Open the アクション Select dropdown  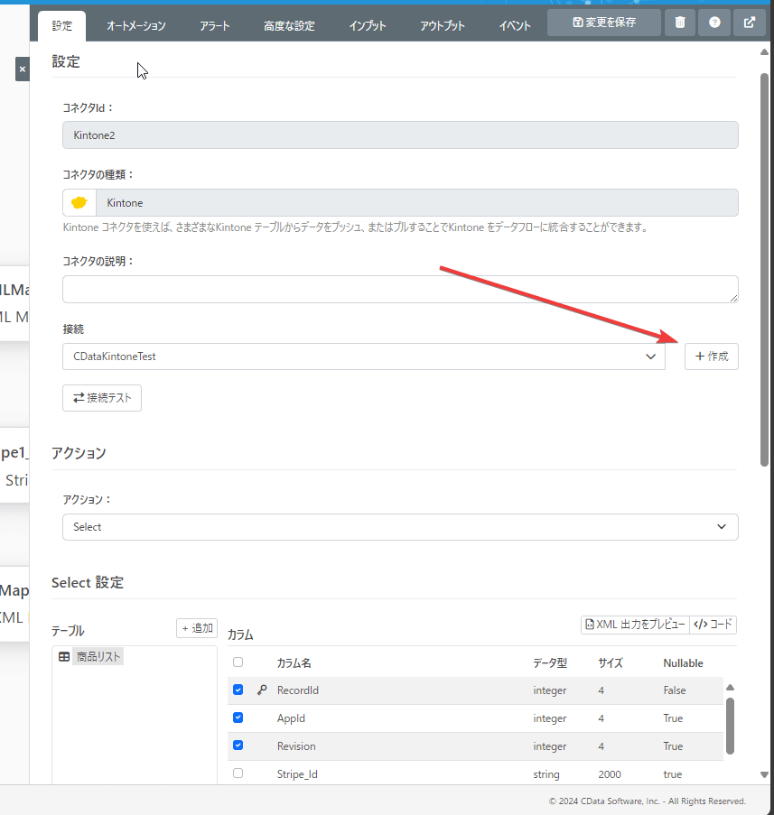click(x=400, y=527)
